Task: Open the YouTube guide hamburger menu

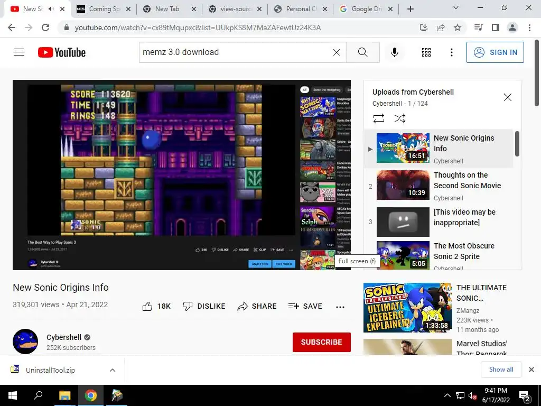Action: pyautogui.click(x=19, y=52)
